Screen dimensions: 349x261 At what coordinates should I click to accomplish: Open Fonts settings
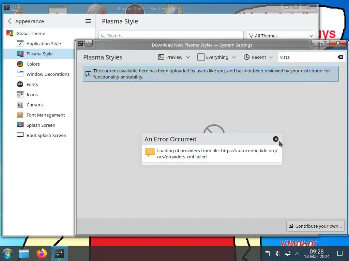point(40,84)
